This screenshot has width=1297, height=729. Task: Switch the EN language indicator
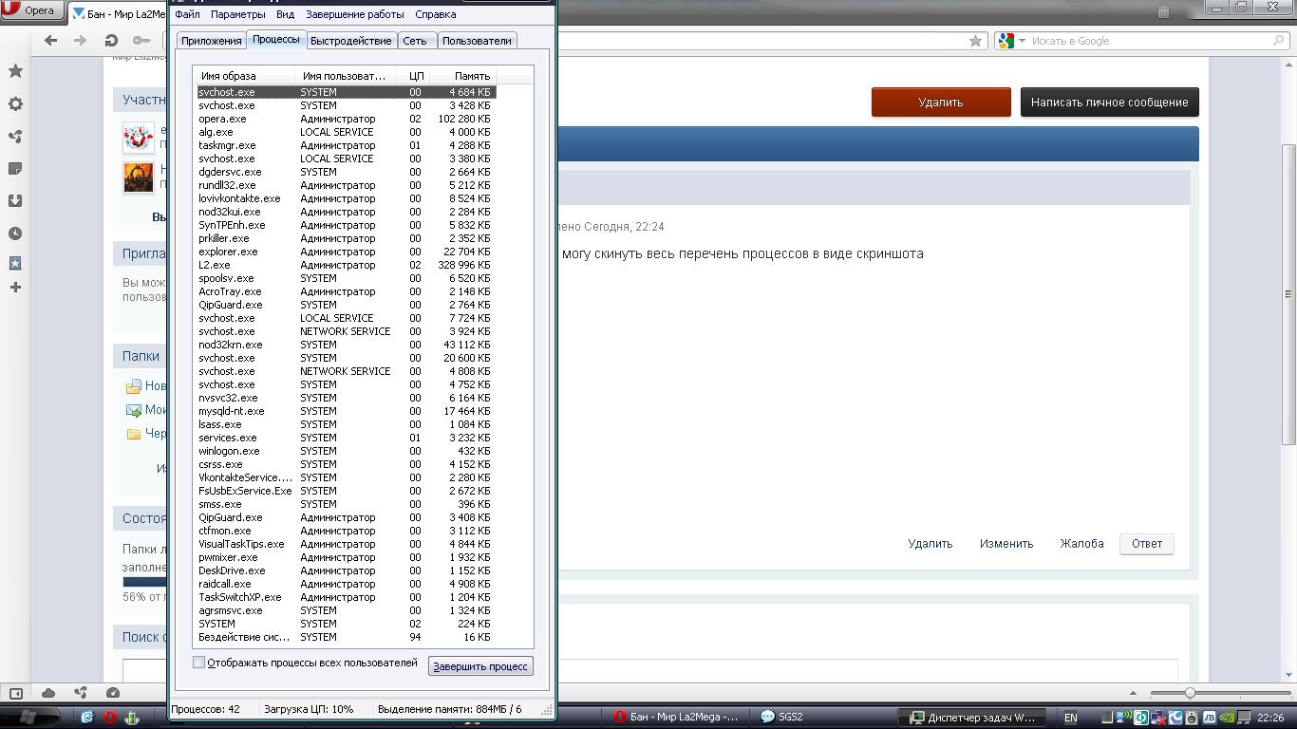click(1071, 718)
